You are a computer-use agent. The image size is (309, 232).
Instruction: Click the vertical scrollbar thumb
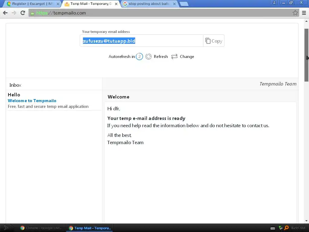(307, 55)
